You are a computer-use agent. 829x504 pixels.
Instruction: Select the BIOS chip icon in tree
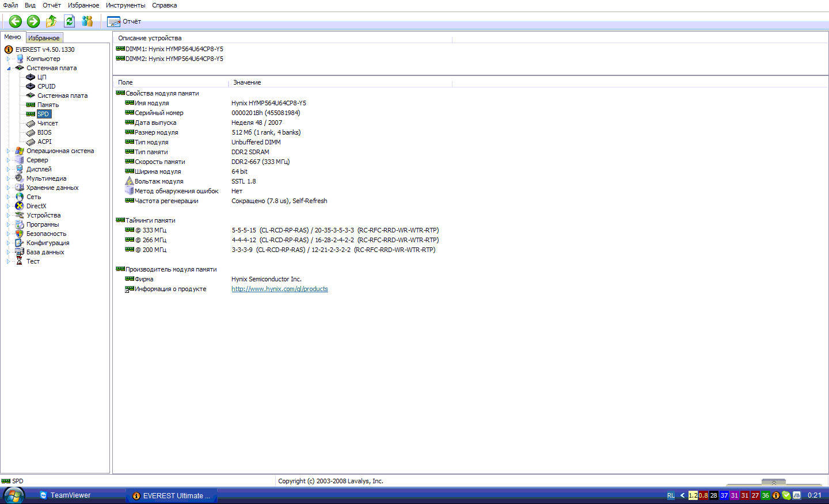[31, 132]
